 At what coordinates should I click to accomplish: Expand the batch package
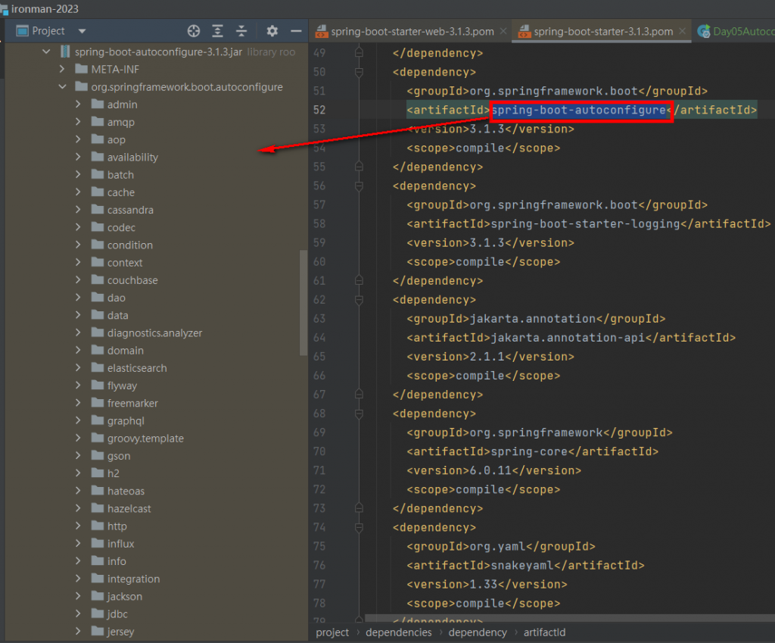(78, 175)
